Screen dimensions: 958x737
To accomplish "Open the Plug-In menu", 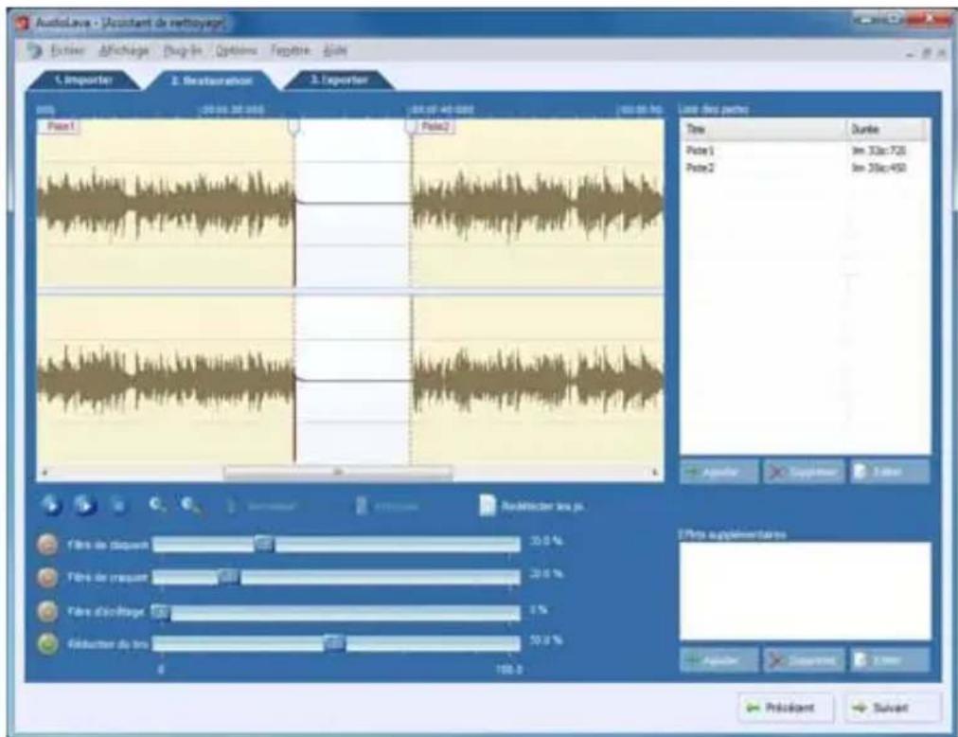I will click(x=182, y=50).
